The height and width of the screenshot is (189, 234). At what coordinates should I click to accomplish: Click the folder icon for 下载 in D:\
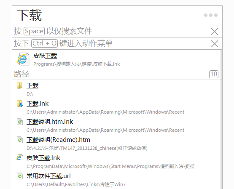click(20, 85)
